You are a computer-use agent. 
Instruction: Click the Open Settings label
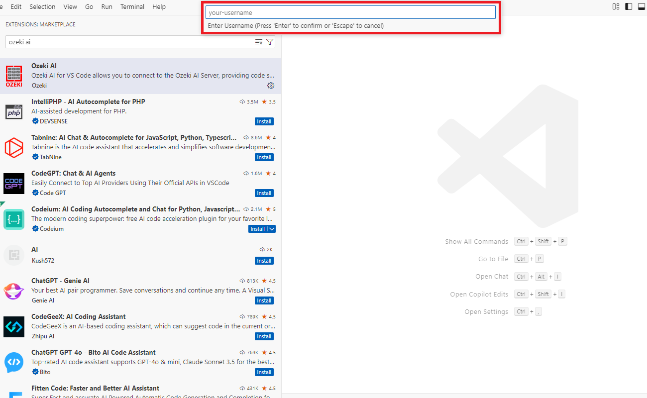click(486, 311)
